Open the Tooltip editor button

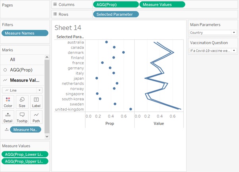tap(22, 117)
